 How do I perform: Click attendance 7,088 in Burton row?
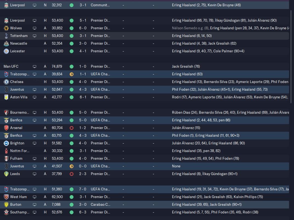coord(56,205)
